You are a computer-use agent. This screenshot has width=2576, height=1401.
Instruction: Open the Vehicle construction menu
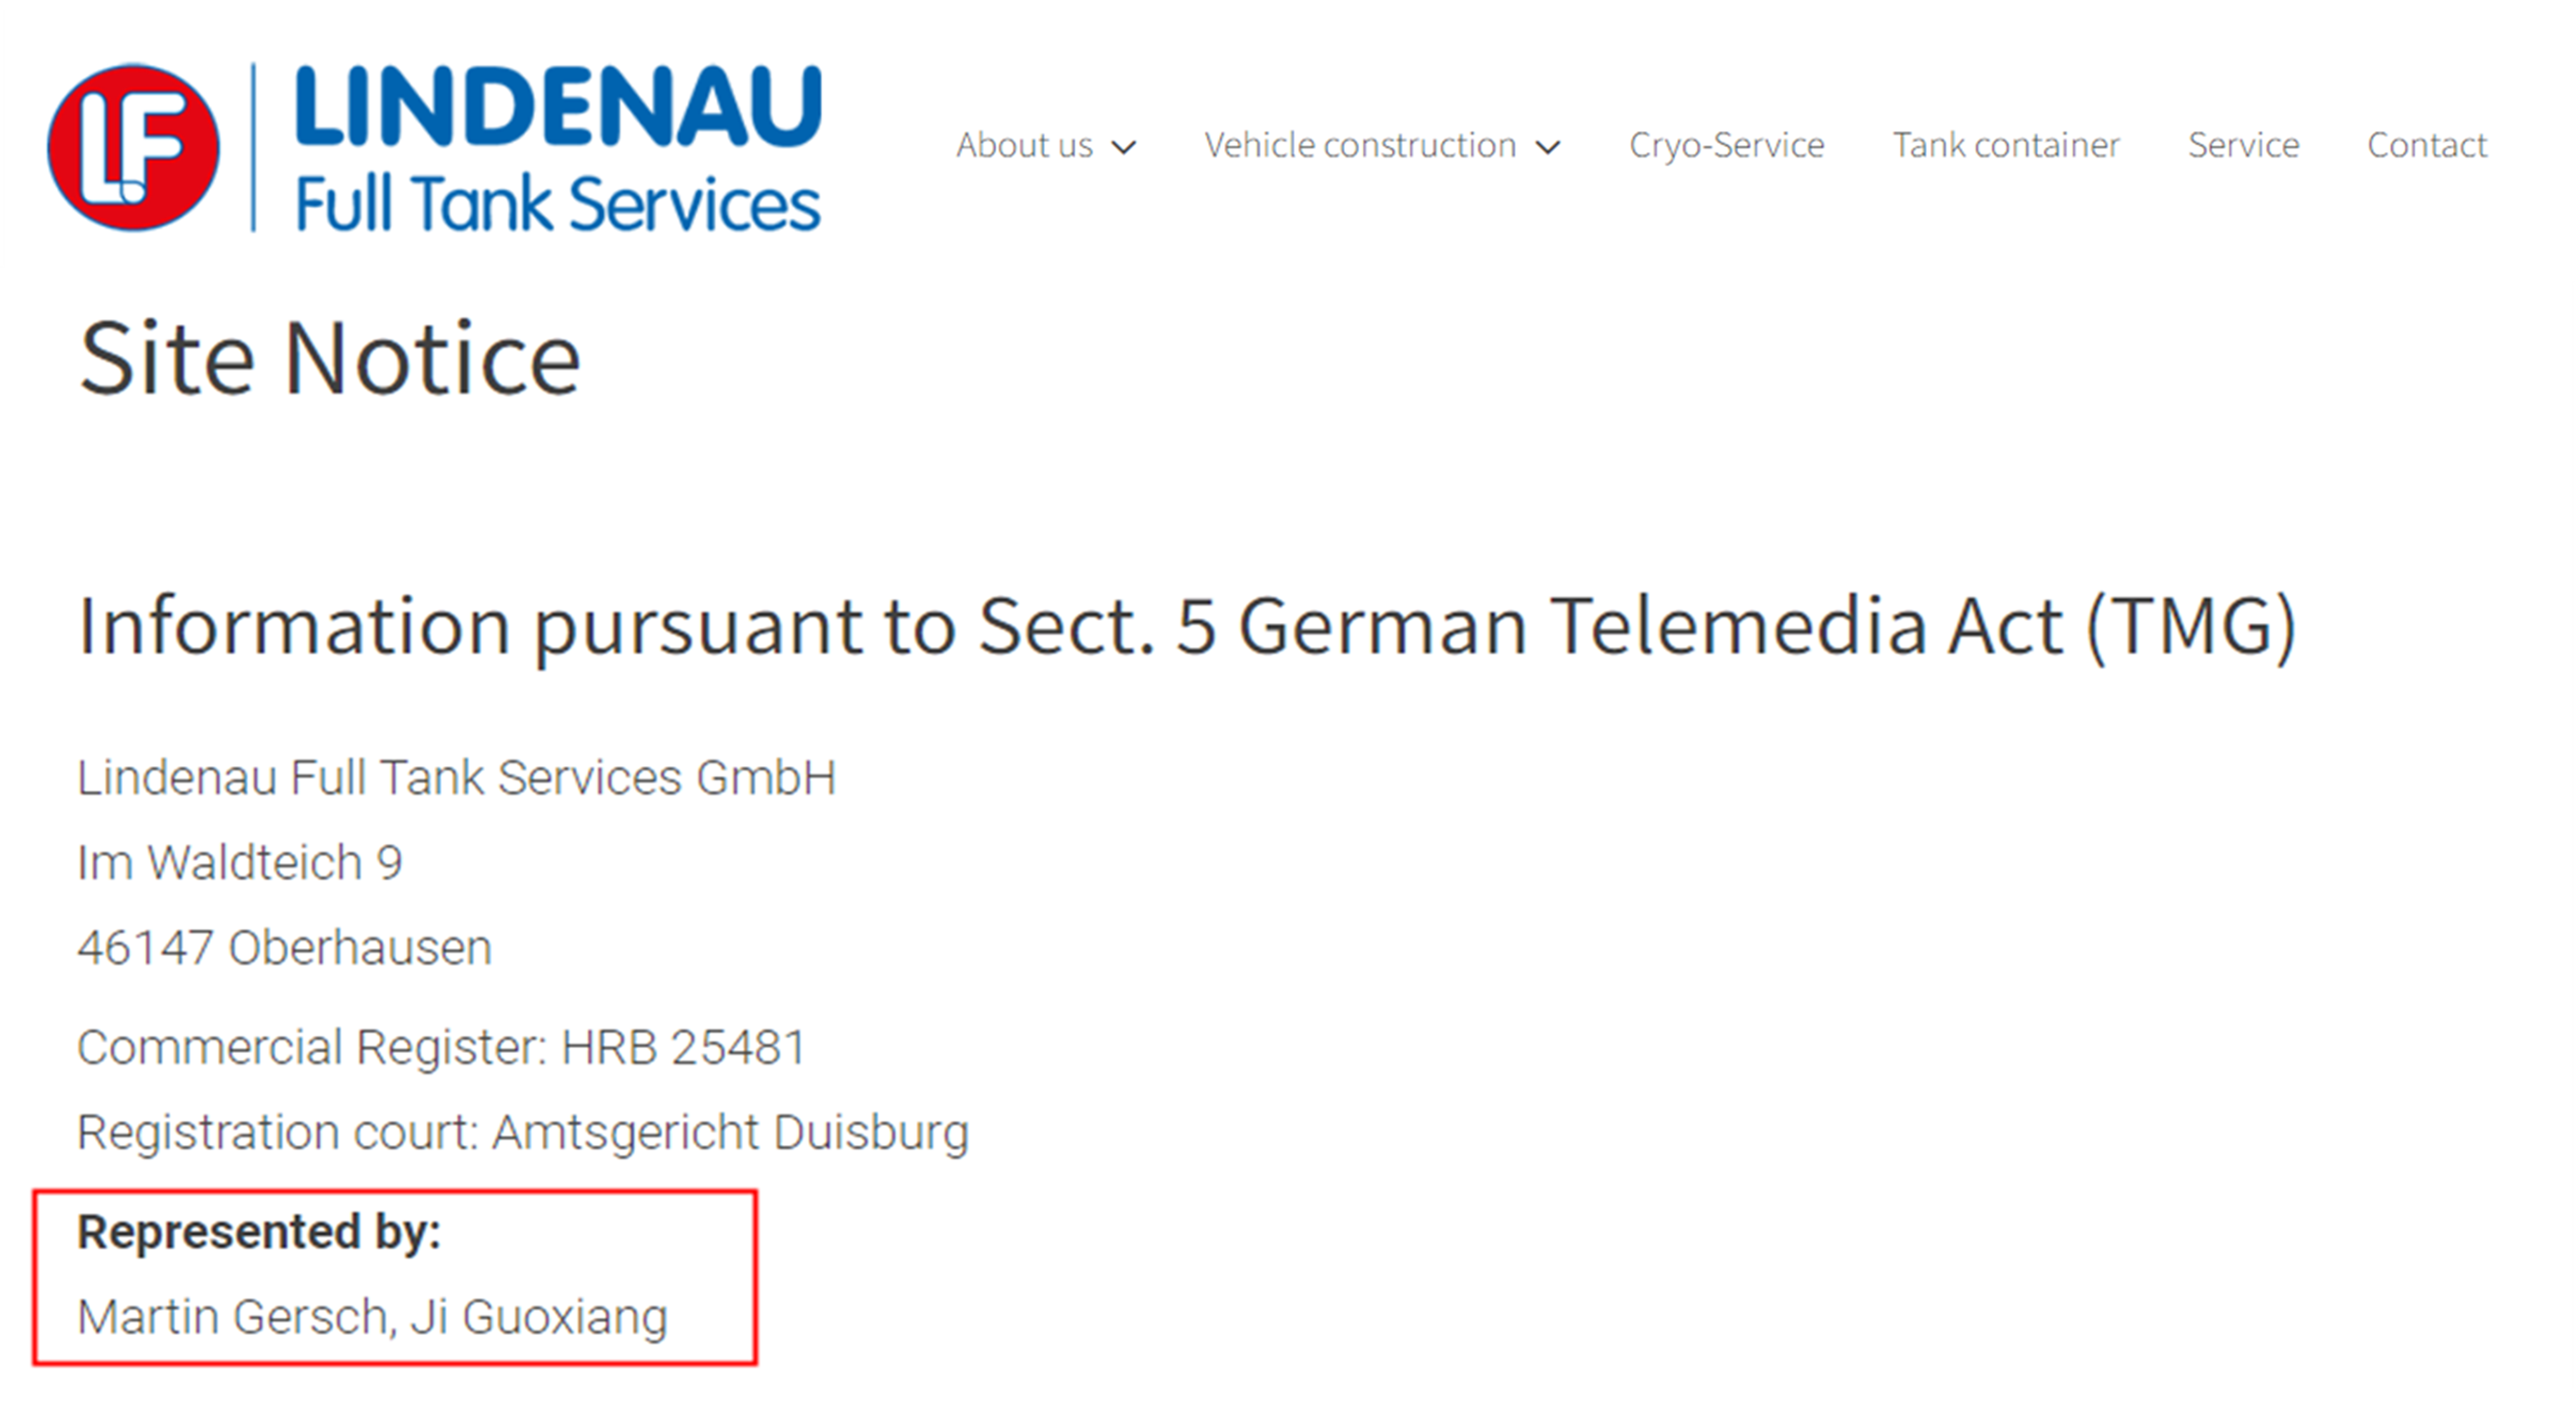1360,146
